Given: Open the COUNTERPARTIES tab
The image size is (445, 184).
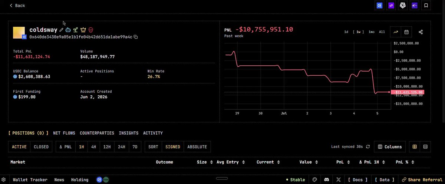Looking at the screenshot, I should click(97, 133).
